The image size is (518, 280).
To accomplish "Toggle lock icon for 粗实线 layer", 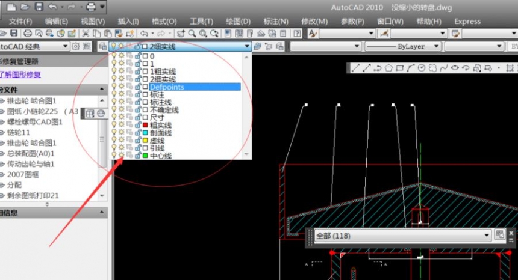I will coord(137,125).
